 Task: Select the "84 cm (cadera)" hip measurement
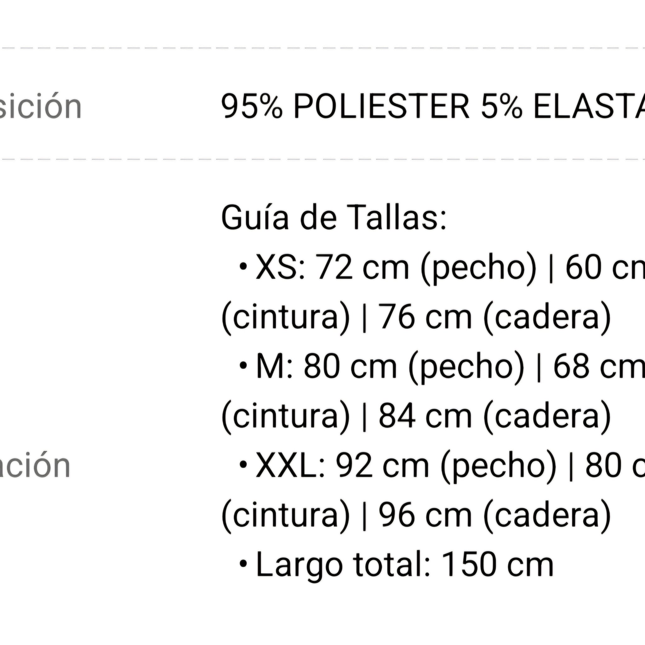[x=494, y=416]
